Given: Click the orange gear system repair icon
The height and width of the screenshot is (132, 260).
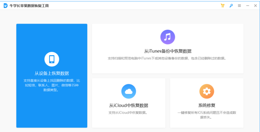Looking at the screenshot, I should coord(207,91).
